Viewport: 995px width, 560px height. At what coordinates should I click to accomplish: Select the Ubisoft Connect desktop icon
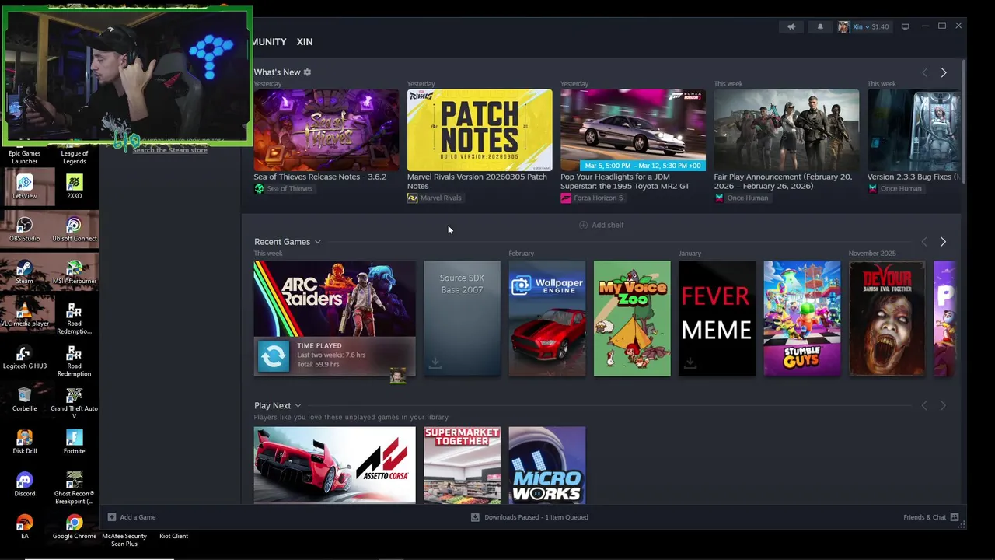(x=74, y=229)
